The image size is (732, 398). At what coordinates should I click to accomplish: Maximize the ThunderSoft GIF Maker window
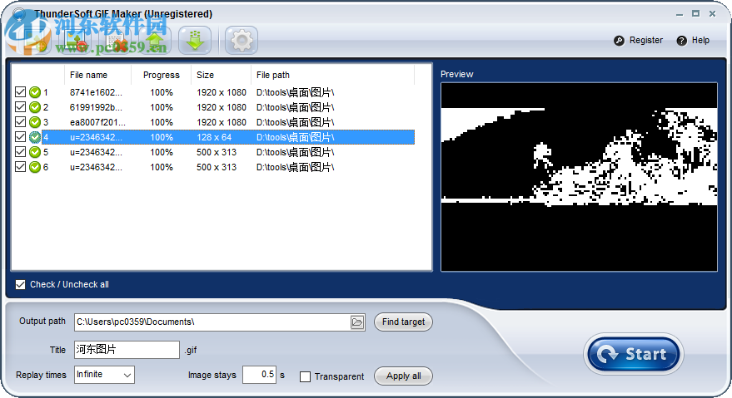pyautogui.click(x=695, y=14)
